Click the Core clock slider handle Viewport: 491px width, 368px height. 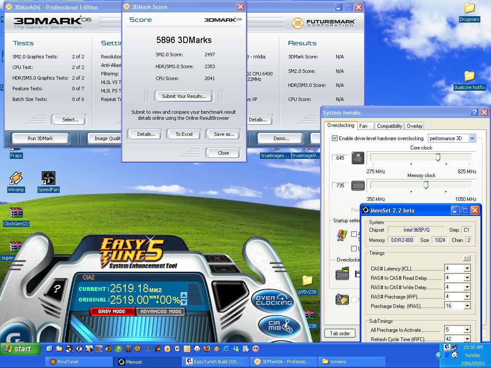pyautogui.click(x=438, y=158)
